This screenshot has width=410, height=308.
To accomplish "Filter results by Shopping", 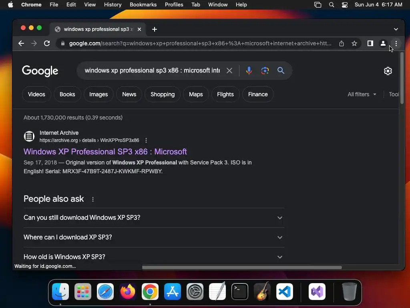I will click(x=163, y=94).
